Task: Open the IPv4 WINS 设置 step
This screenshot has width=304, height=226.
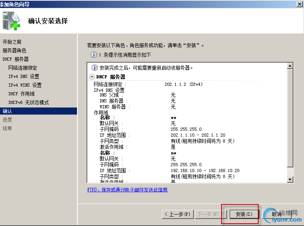Action: (x=25, y=85)
